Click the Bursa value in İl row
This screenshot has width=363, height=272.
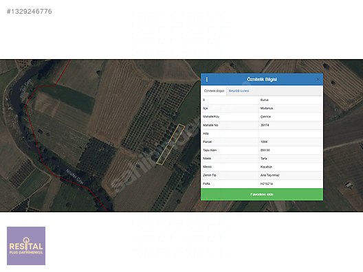264,100
